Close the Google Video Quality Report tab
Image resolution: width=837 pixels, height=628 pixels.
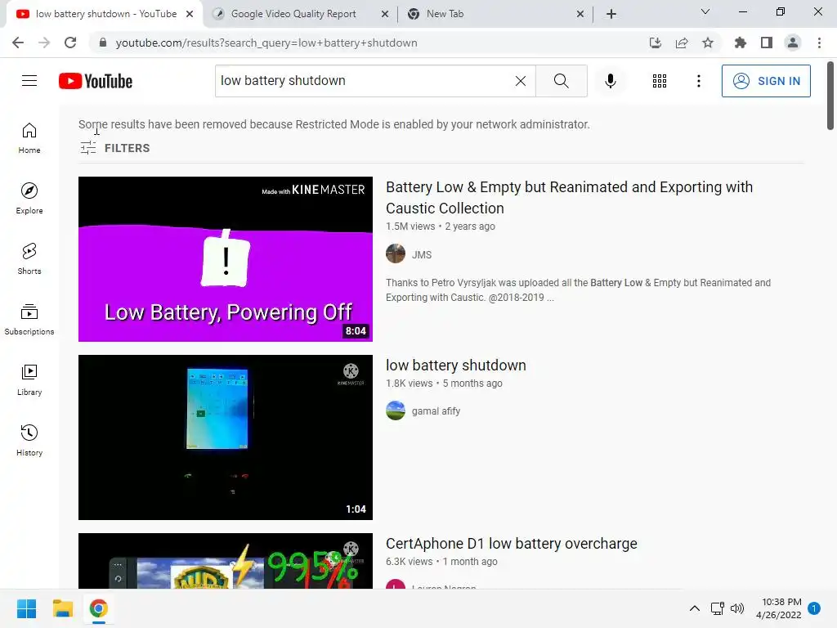pyautogui.click(x=385, y=15)
